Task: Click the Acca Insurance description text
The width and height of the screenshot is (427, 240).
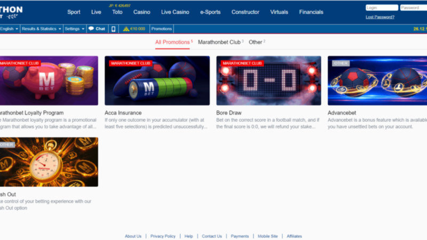Action: coord(156,123)
